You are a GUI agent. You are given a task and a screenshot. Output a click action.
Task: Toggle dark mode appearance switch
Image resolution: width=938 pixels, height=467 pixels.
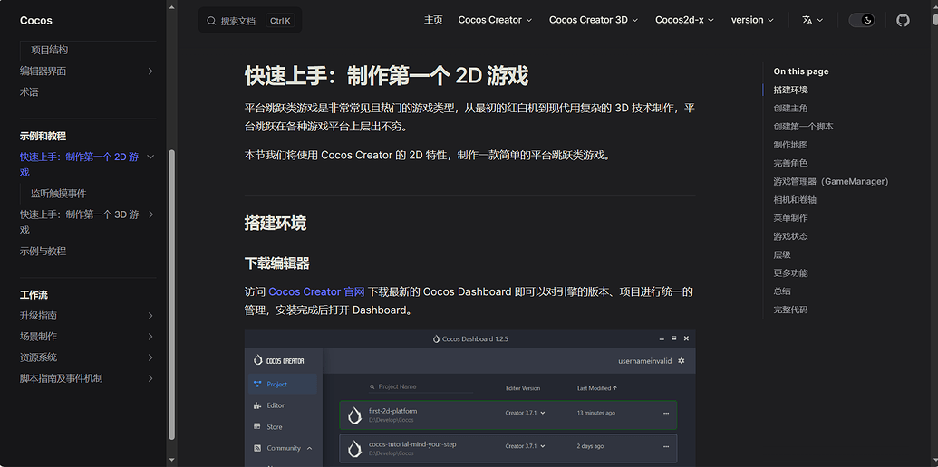862,20
